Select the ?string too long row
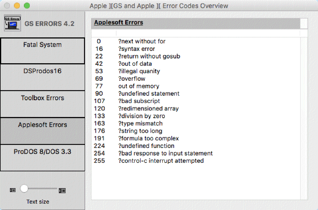 [x=196, y=131]
